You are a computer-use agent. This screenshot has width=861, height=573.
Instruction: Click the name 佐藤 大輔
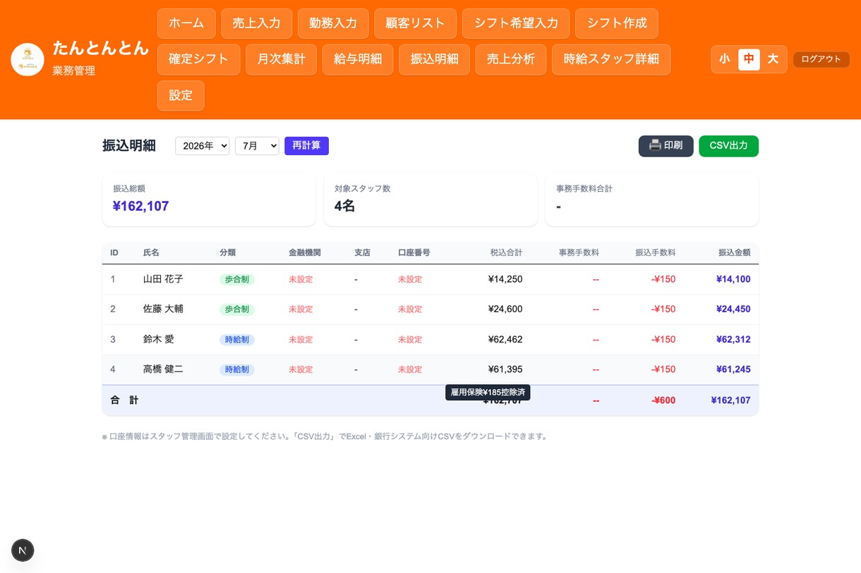tap(163, 309)
